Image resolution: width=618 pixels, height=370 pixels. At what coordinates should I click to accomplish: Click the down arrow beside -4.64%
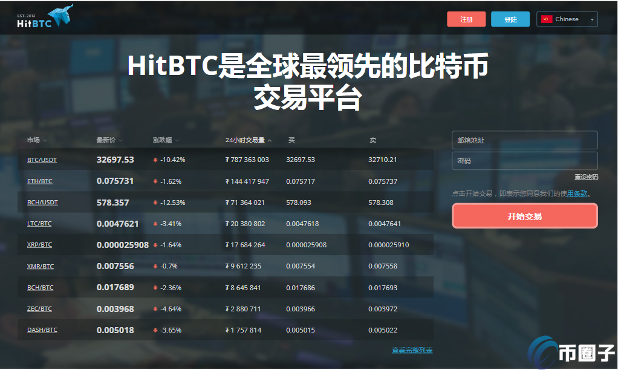point(155,309)
